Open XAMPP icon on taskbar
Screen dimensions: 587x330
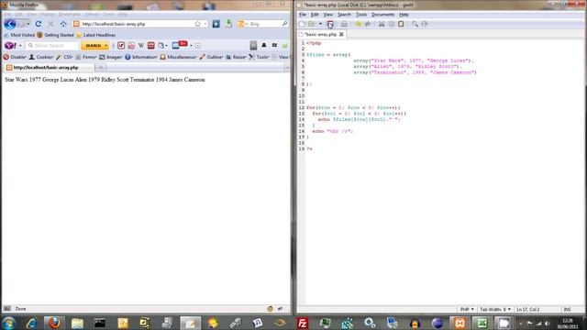click(x=460, y=323)
